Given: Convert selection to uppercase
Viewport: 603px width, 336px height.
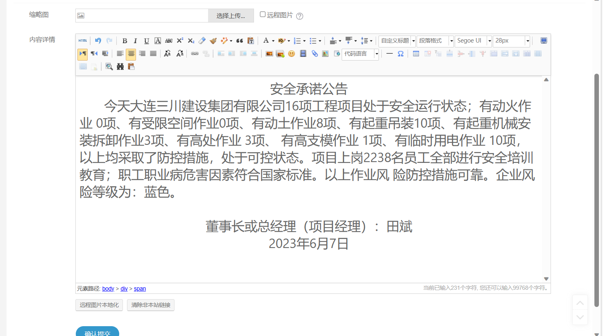Looking at the screenshot, I should click(x=167, y=54).
